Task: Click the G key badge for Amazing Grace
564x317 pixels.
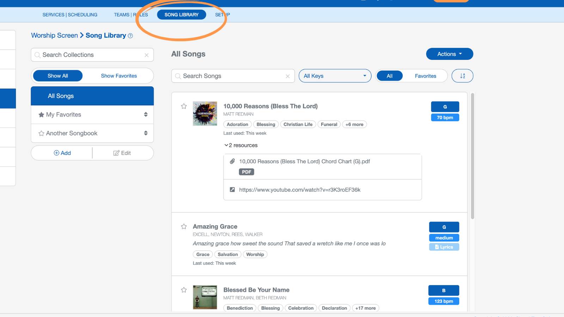Action: [444, 227]
